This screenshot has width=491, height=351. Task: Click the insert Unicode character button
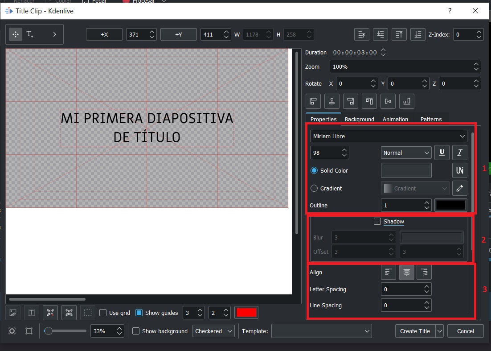[x=460, y=170]
